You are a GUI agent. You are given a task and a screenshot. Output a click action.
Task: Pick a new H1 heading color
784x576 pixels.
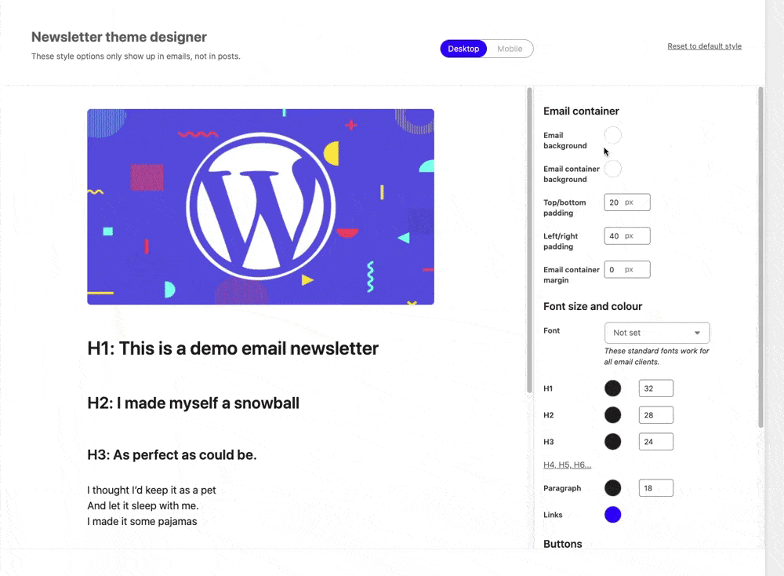612,388
